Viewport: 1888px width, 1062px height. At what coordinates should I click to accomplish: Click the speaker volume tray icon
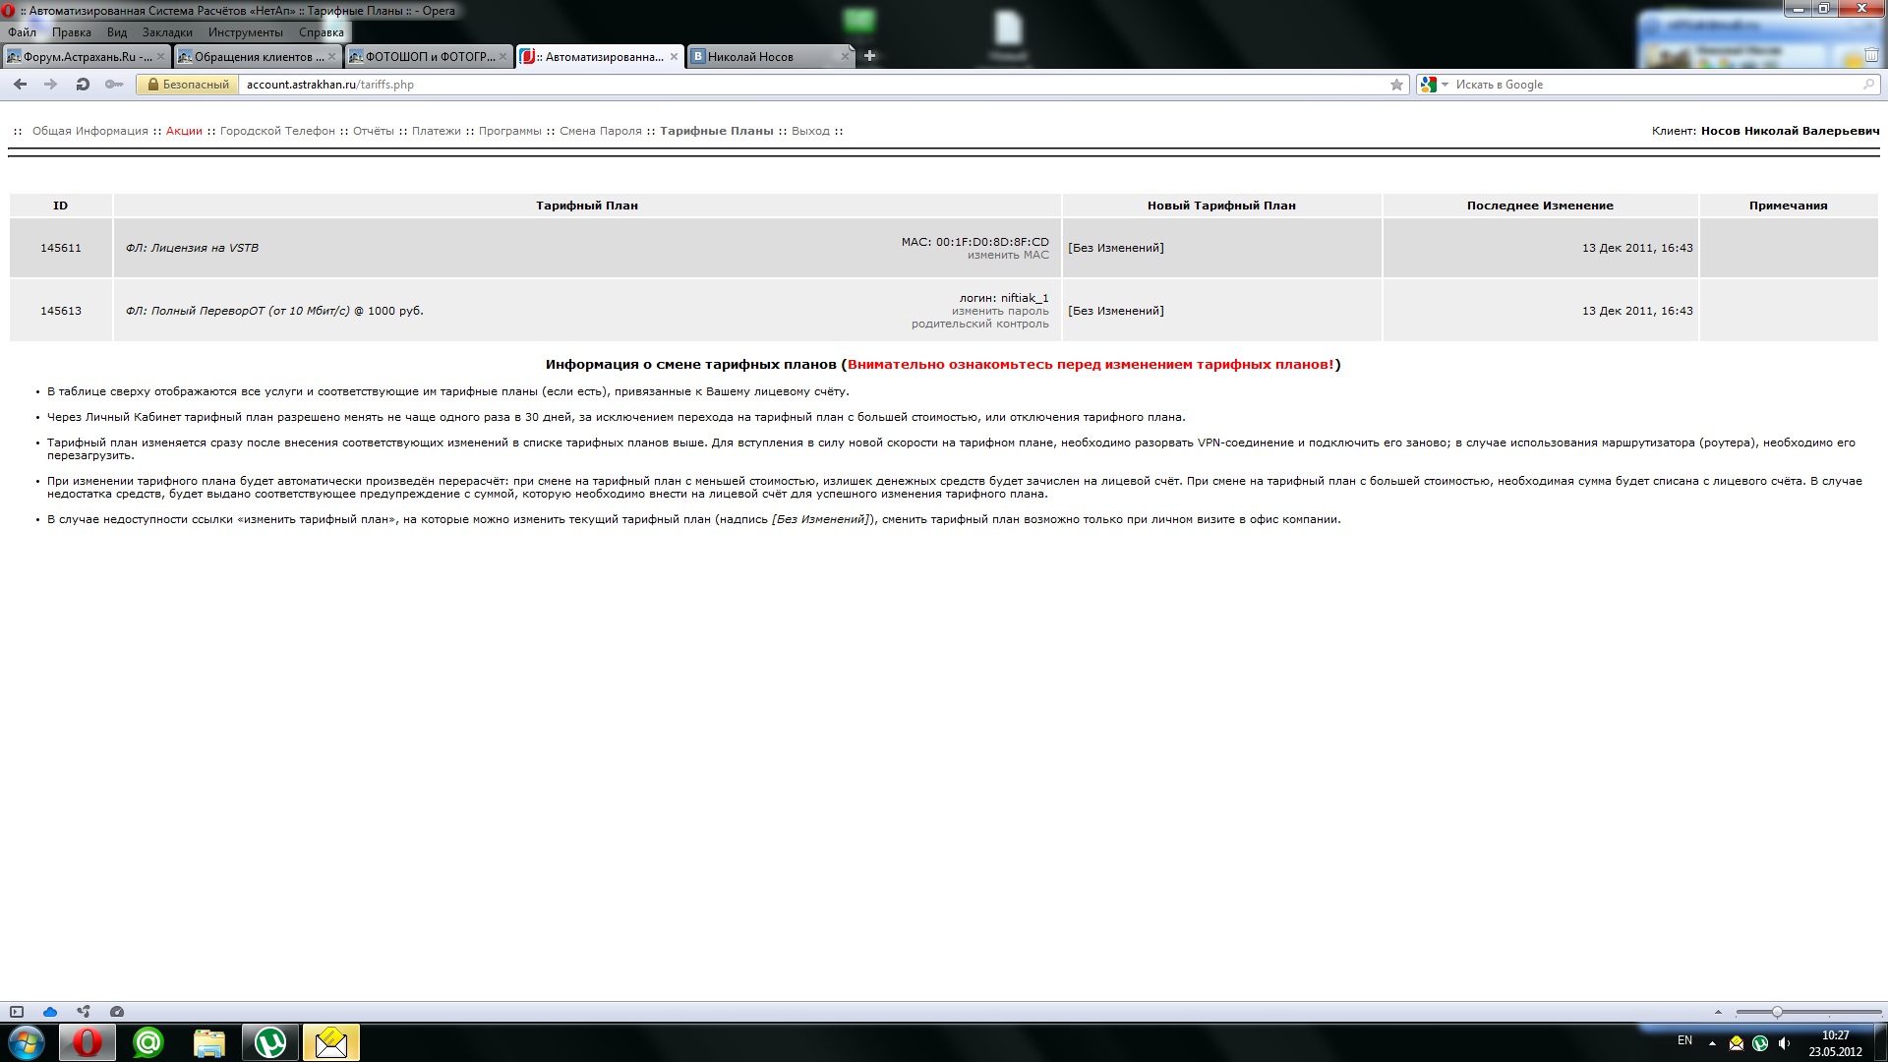tap(1785, 1043)
